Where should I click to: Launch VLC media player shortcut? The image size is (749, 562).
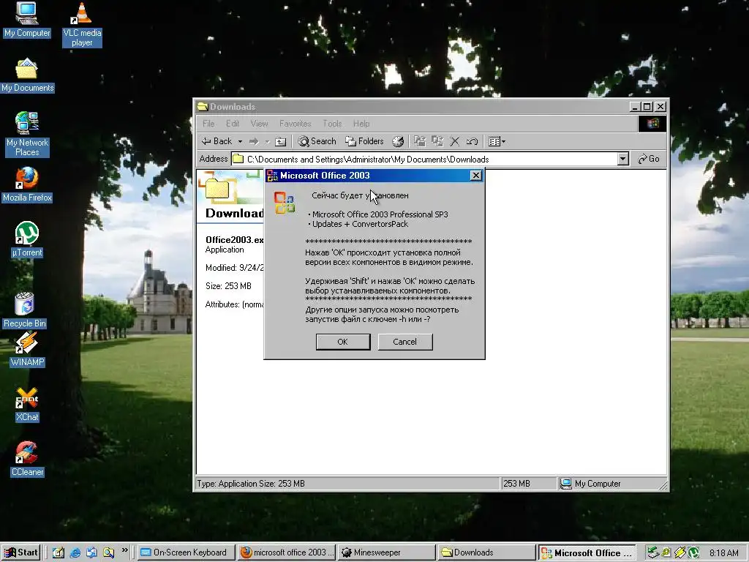click(82, 25)
